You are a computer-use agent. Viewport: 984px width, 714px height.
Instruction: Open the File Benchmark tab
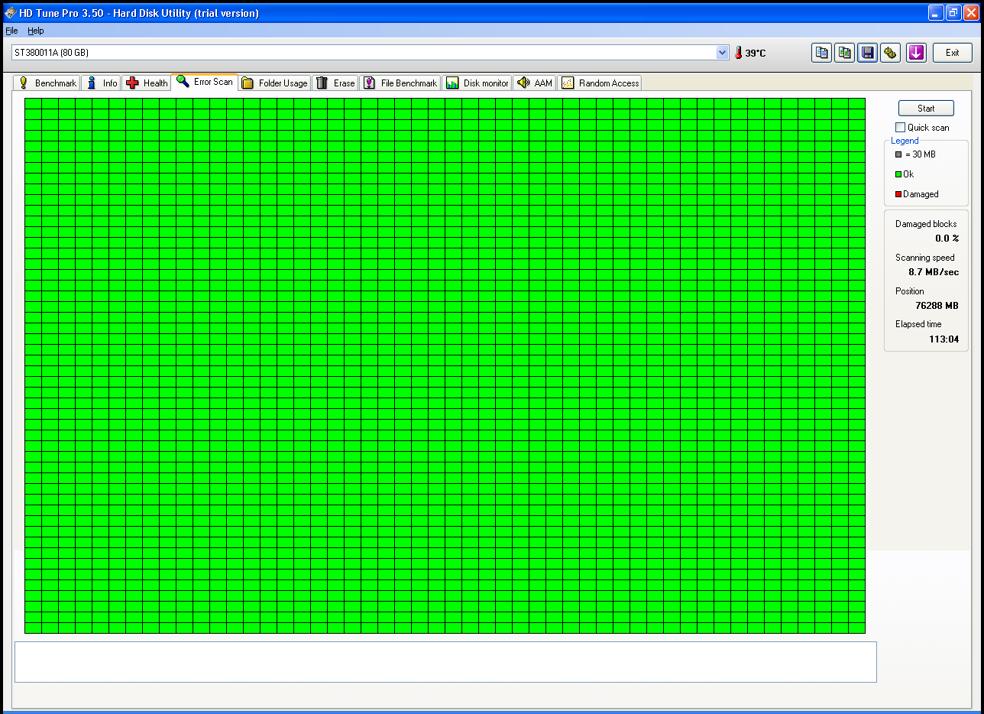click(x=401, y=83)
